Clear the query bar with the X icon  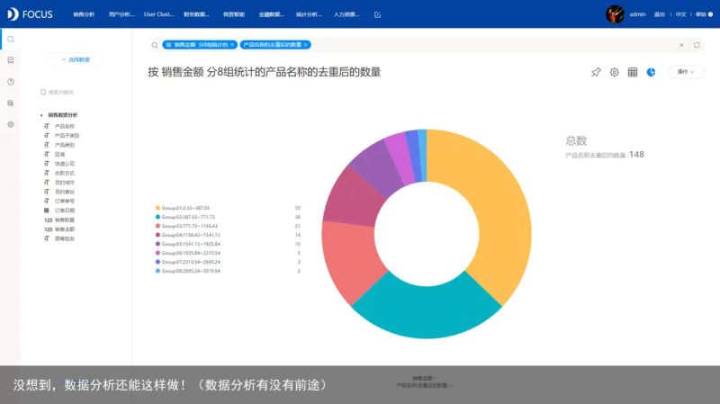tap(681, 45)
